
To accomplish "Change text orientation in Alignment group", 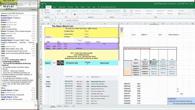I will [x=87, y=11].
